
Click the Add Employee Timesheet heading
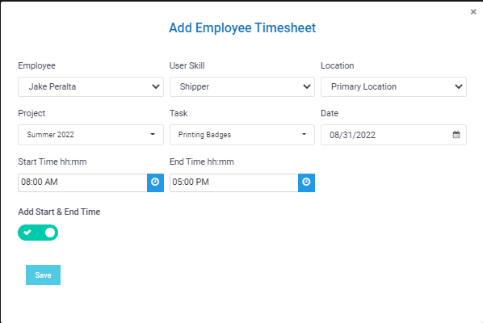pyautogui.click(x=242, y=27)
